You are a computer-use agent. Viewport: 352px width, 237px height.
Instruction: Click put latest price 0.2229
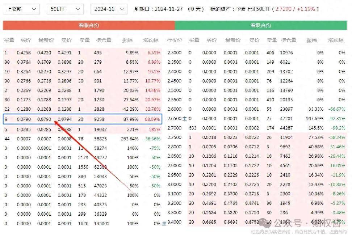(x=231, y=175)
